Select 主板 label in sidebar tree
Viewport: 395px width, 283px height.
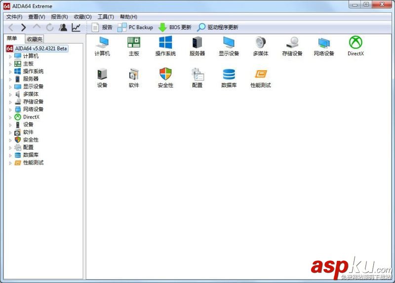point(28,64)
